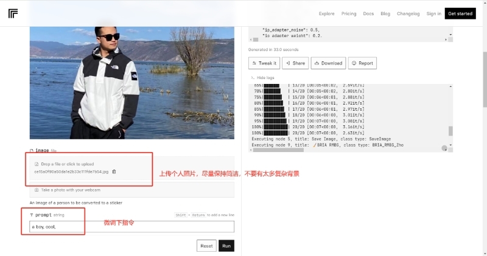Download the generated output

point(328,63)
